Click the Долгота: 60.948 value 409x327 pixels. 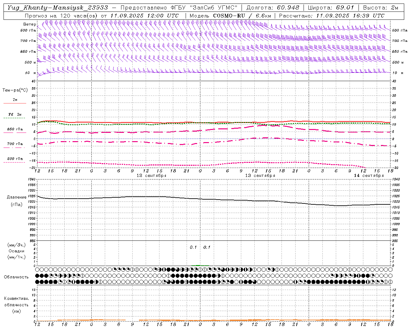[x=273, y=8]
